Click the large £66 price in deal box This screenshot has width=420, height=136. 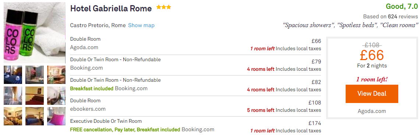pyautogui.click(x=372, y=55)
